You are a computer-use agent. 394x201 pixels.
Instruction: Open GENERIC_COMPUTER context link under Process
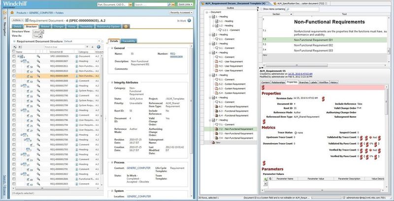click(x=138, y=168)
